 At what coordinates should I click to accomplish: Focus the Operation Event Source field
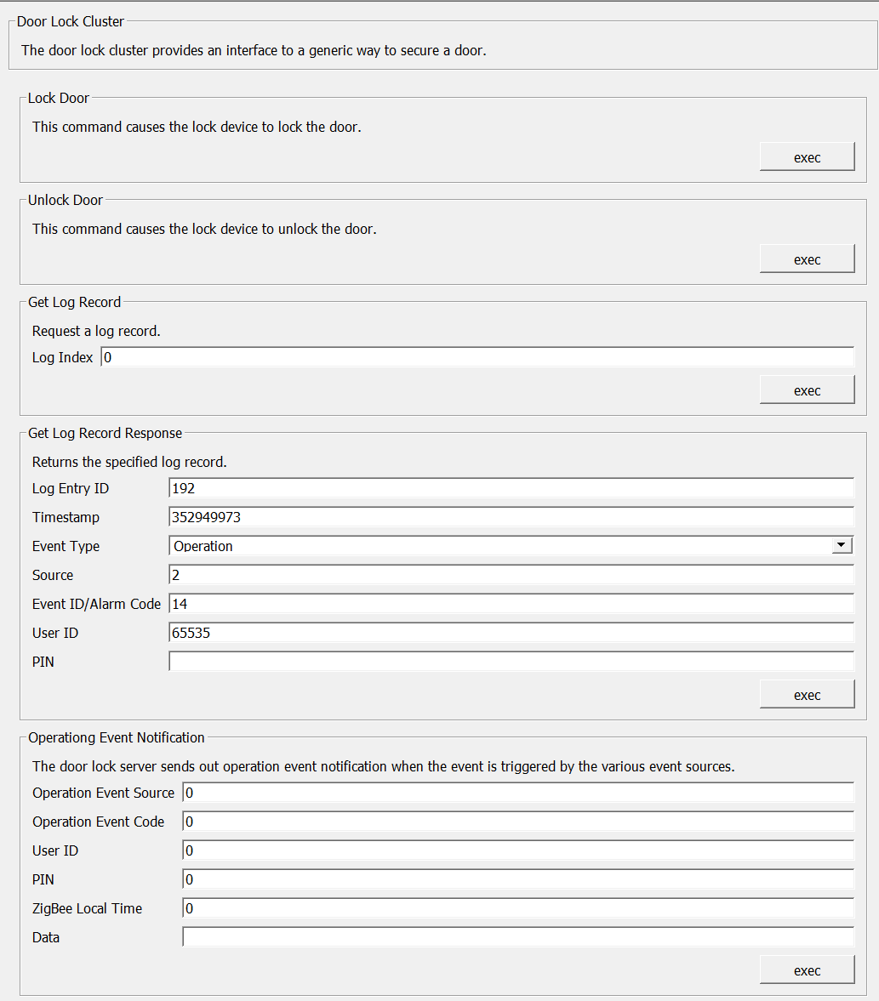click(518, 793)
